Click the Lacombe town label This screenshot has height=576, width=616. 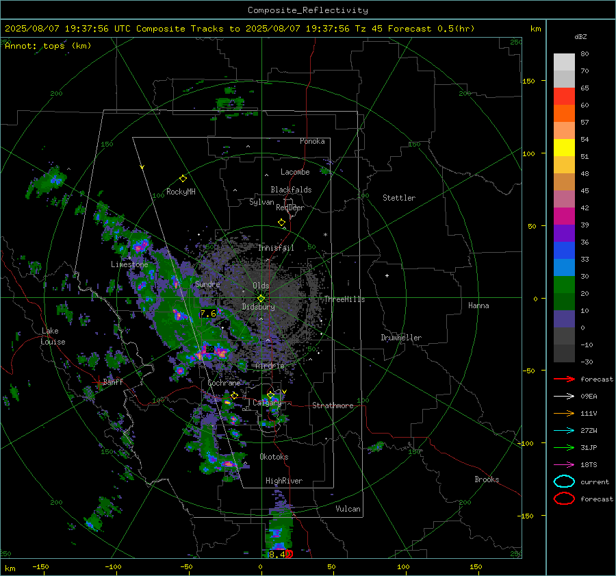pyautogui.click(x=295, y=172)
